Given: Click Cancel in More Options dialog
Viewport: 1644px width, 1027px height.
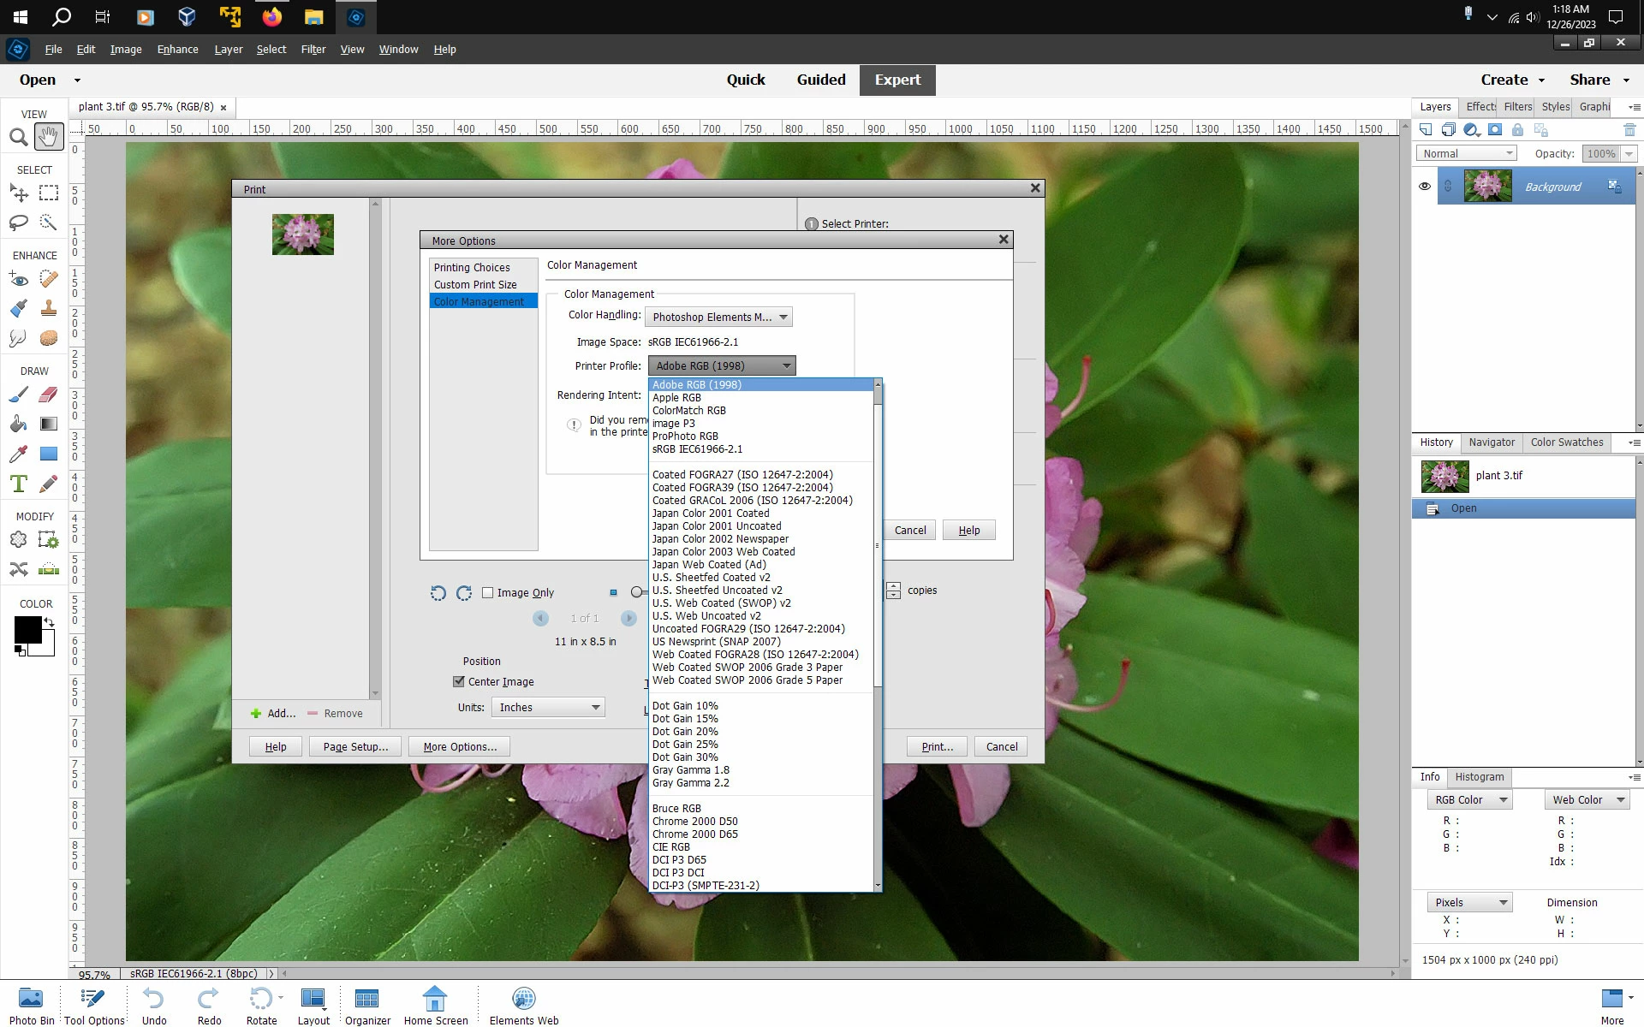Looking at the screenshot, I should (x=909, y=531).
